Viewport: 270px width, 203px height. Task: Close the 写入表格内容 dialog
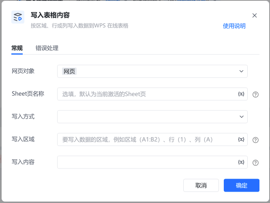[255, 15]
